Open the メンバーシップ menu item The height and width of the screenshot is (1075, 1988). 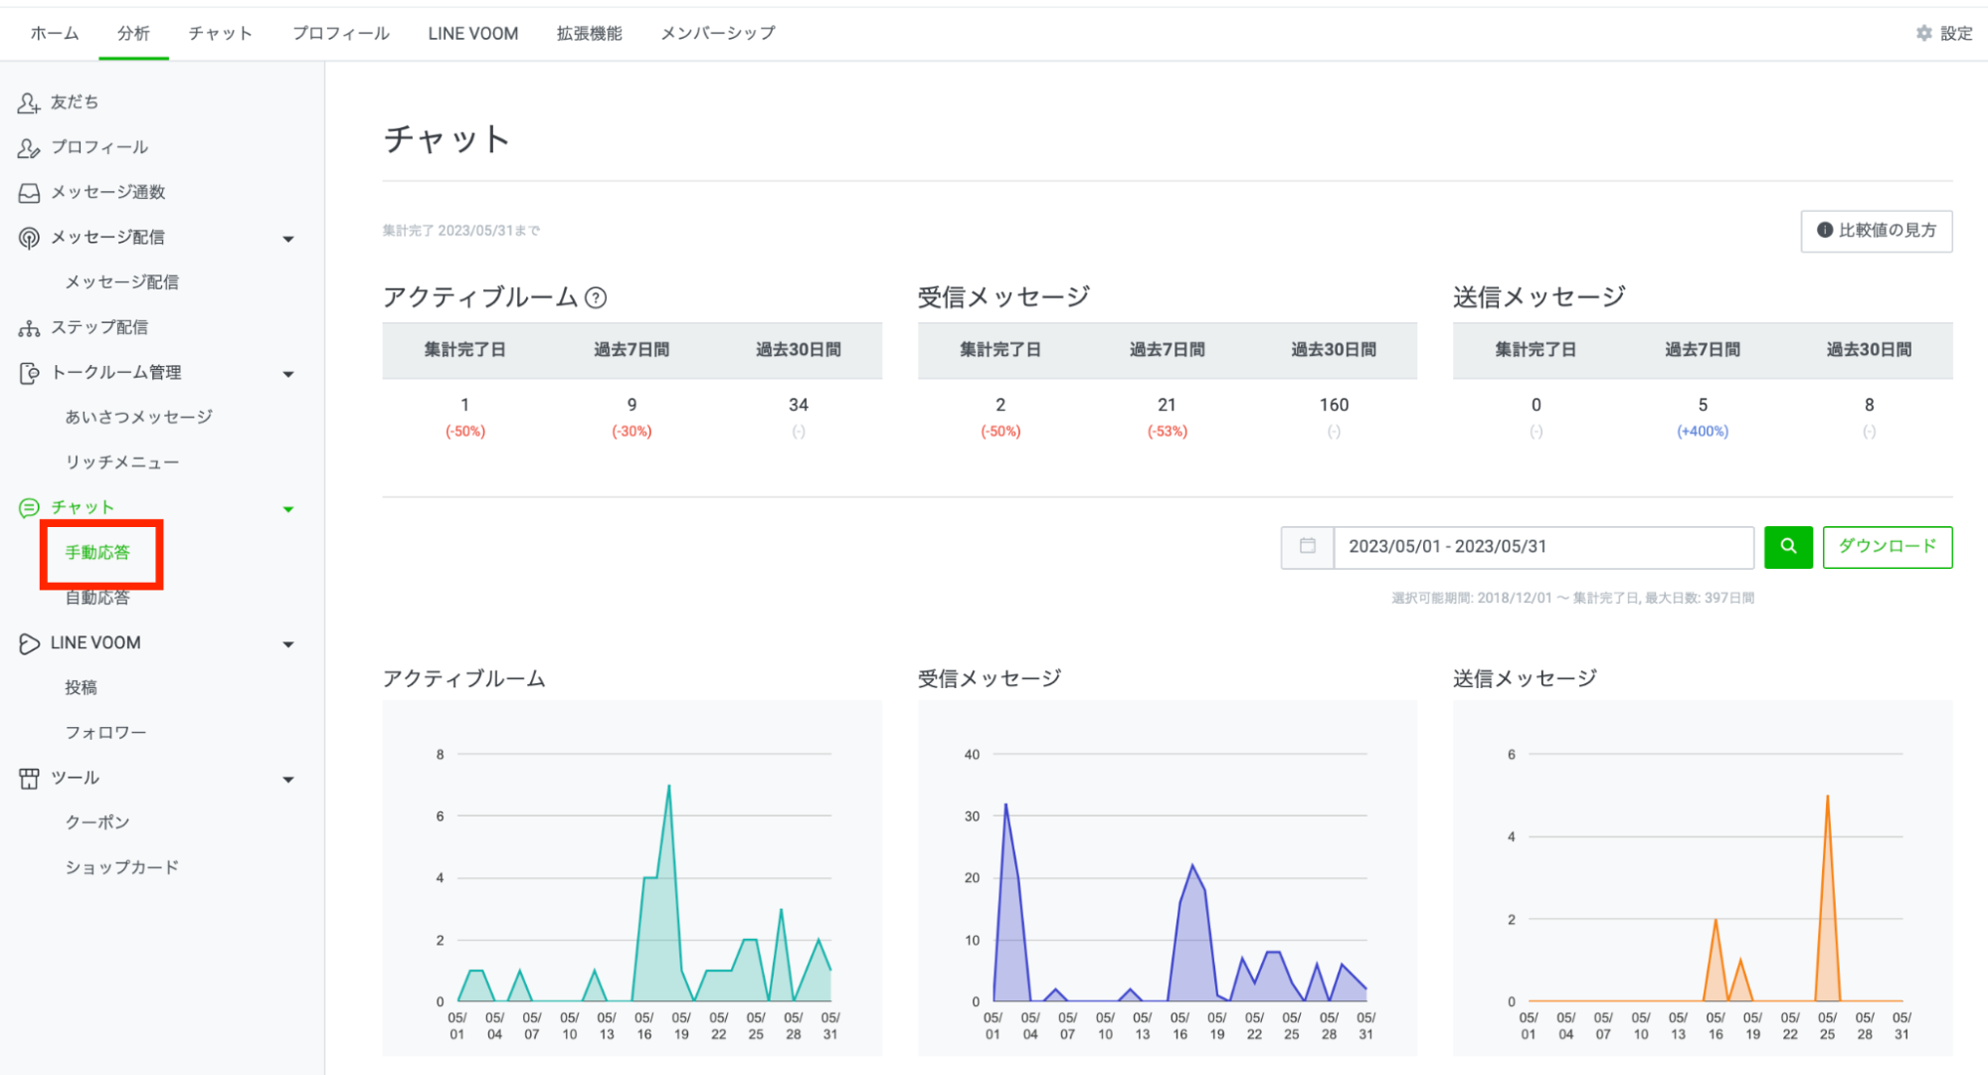point(716,32)
